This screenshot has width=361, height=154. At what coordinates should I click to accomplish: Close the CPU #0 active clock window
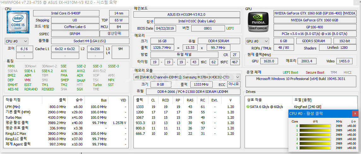click(355, 114)
